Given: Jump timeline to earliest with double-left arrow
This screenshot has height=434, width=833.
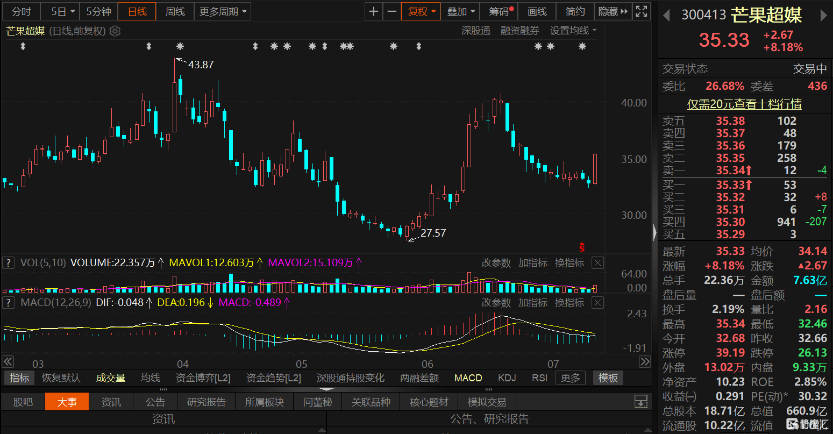Looking at the screenshot, I should coord(8,362).
